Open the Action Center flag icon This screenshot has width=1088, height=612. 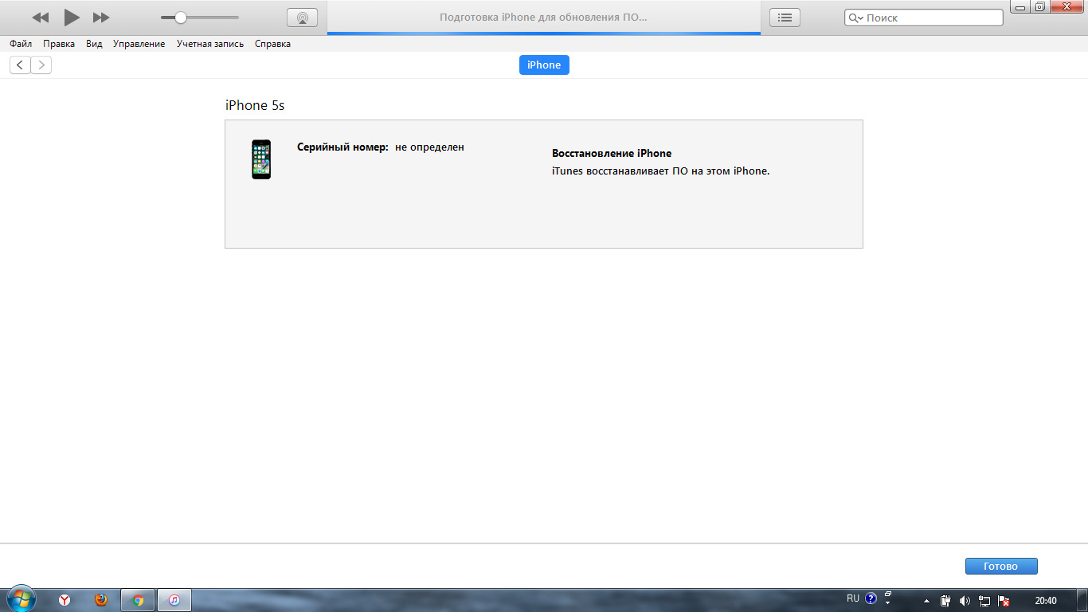(1004, 601)
